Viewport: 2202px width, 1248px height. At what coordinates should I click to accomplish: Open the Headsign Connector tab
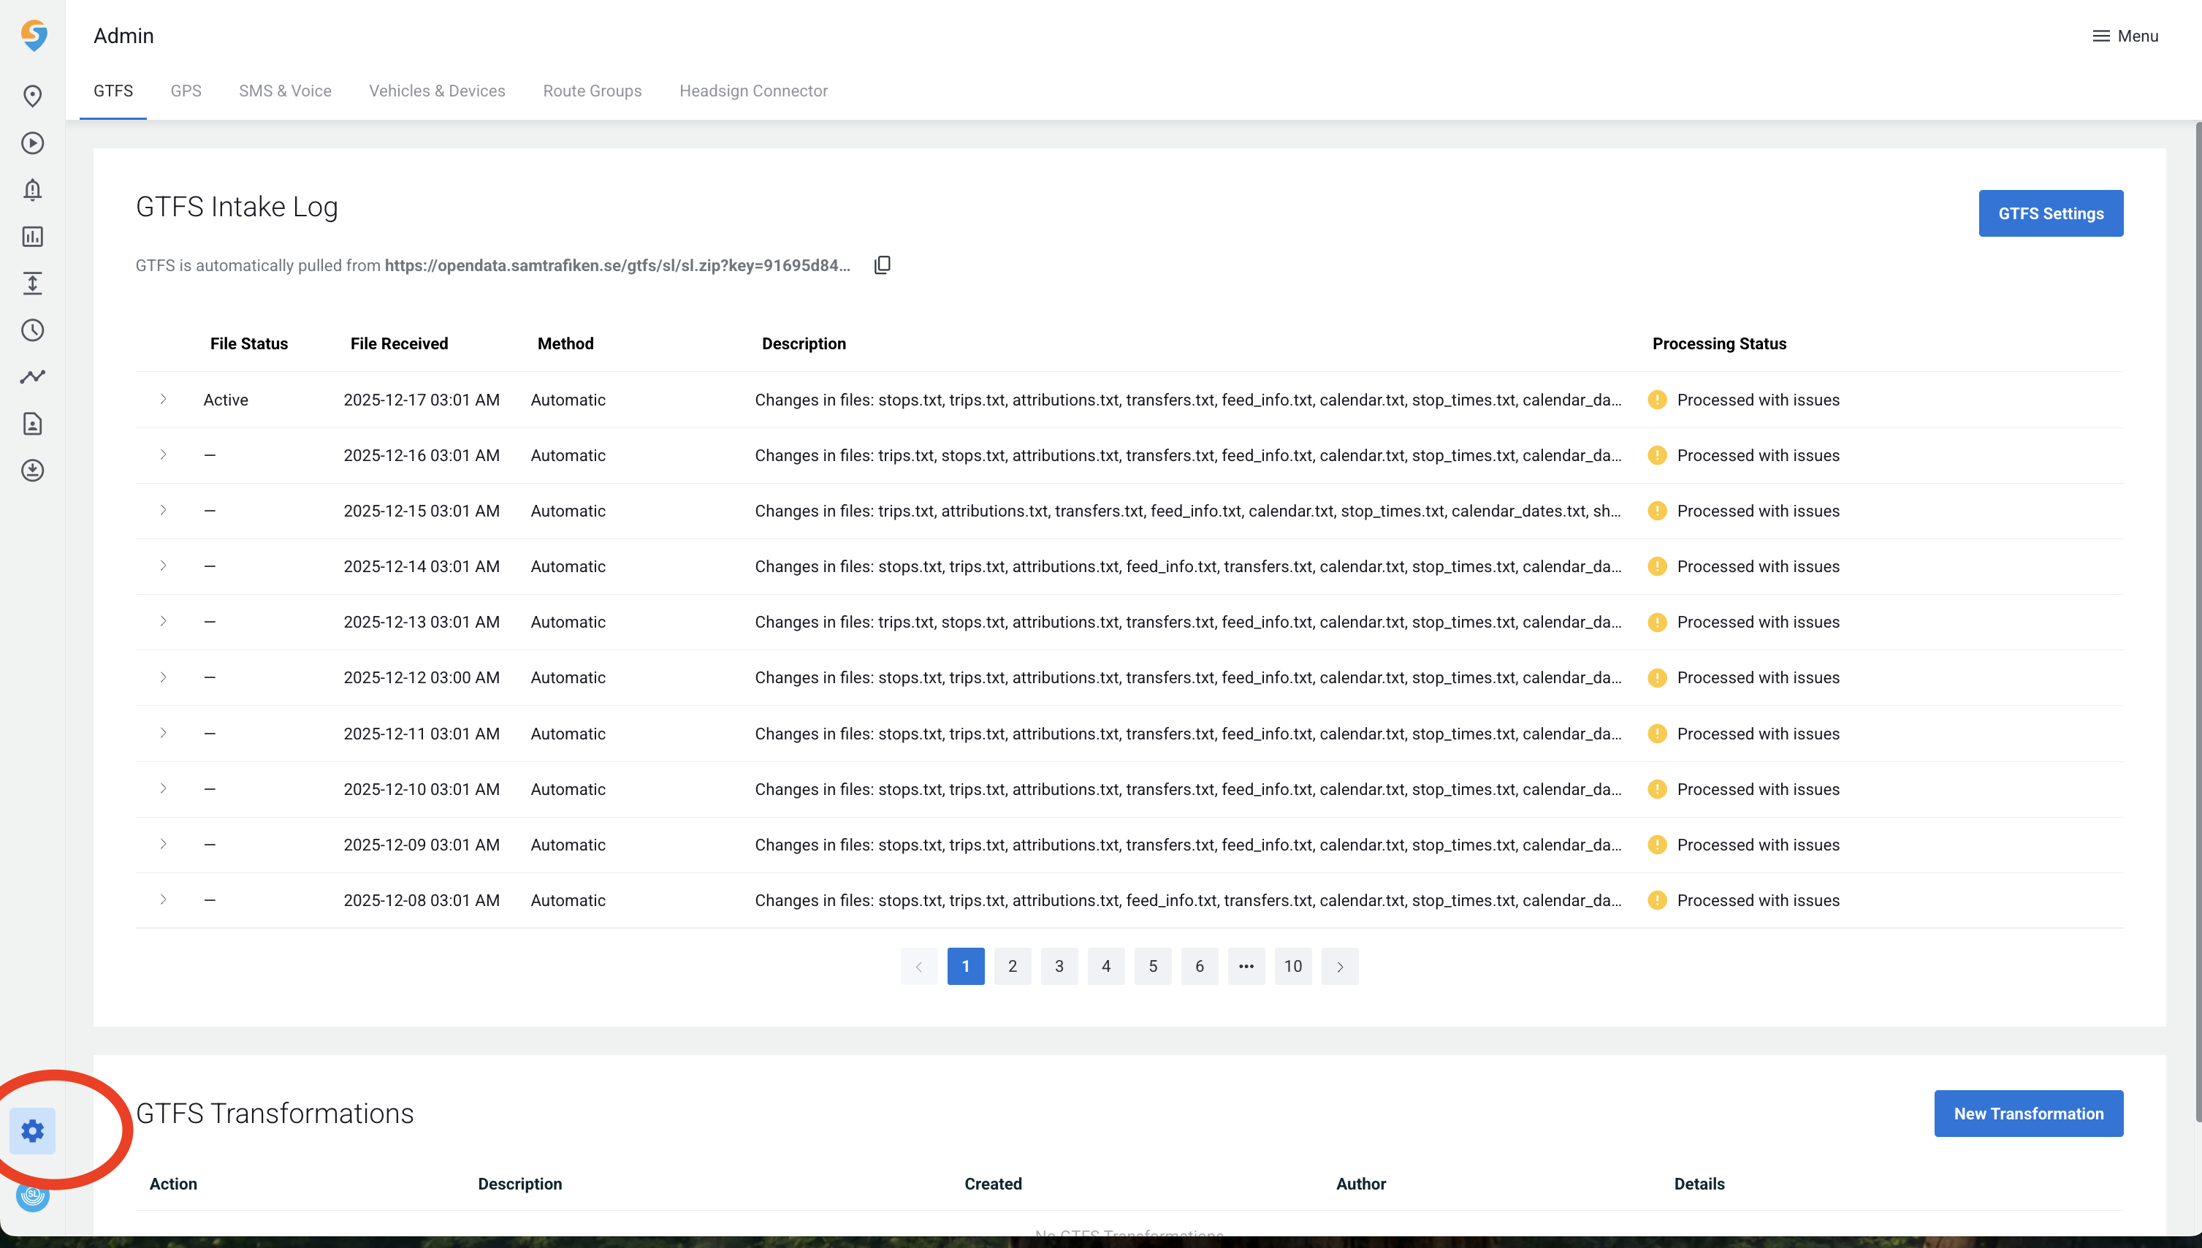point(753,91)
